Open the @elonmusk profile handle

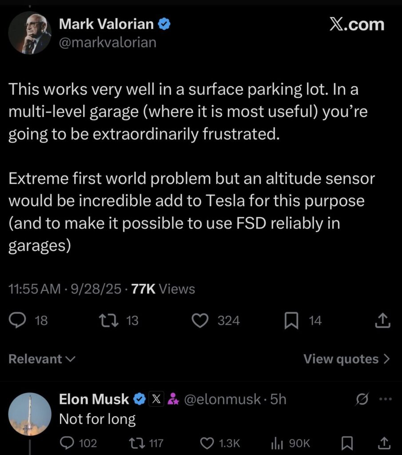pyautogui.click(x=222, y=400)
